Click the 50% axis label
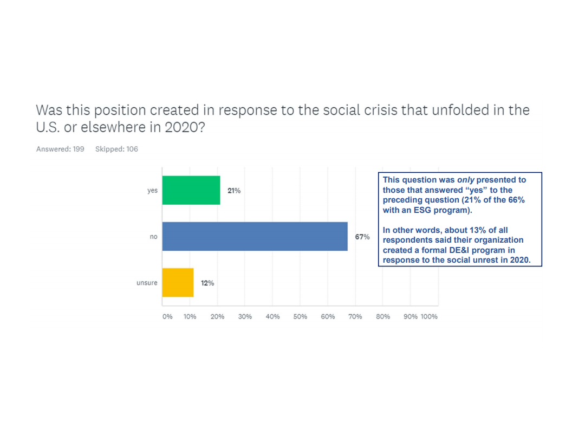 coord(300,316)
